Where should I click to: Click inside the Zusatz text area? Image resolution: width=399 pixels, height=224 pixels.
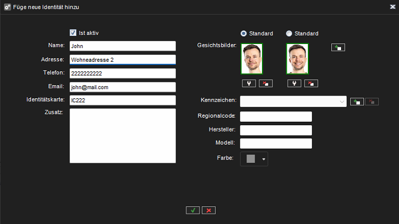click(123, 136)
